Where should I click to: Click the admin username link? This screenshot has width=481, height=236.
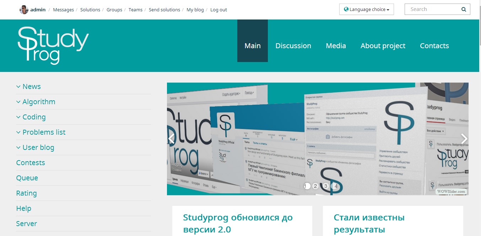[x=38, y=10]
